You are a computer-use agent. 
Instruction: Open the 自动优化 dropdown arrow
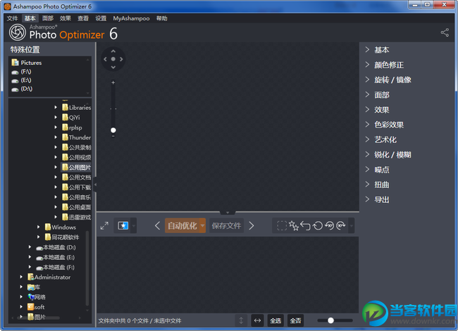pos(202,225)
